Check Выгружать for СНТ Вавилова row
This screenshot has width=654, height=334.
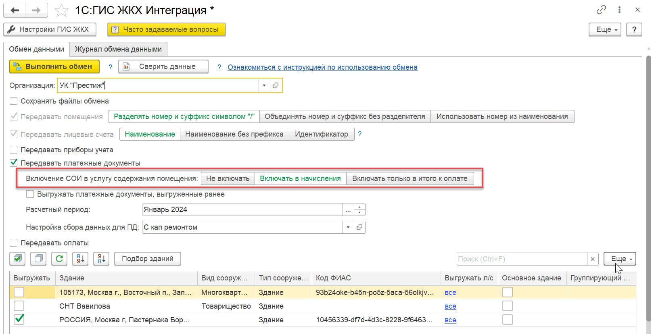19,306
